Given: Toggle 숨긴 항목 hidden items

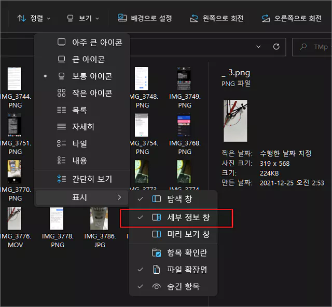Looking at the screenshot, I should tap(173, 287).
